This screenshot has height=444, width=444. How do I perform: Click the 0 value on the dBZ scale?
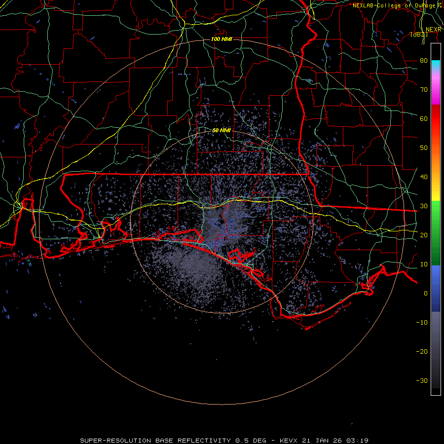tap(426, 294)
